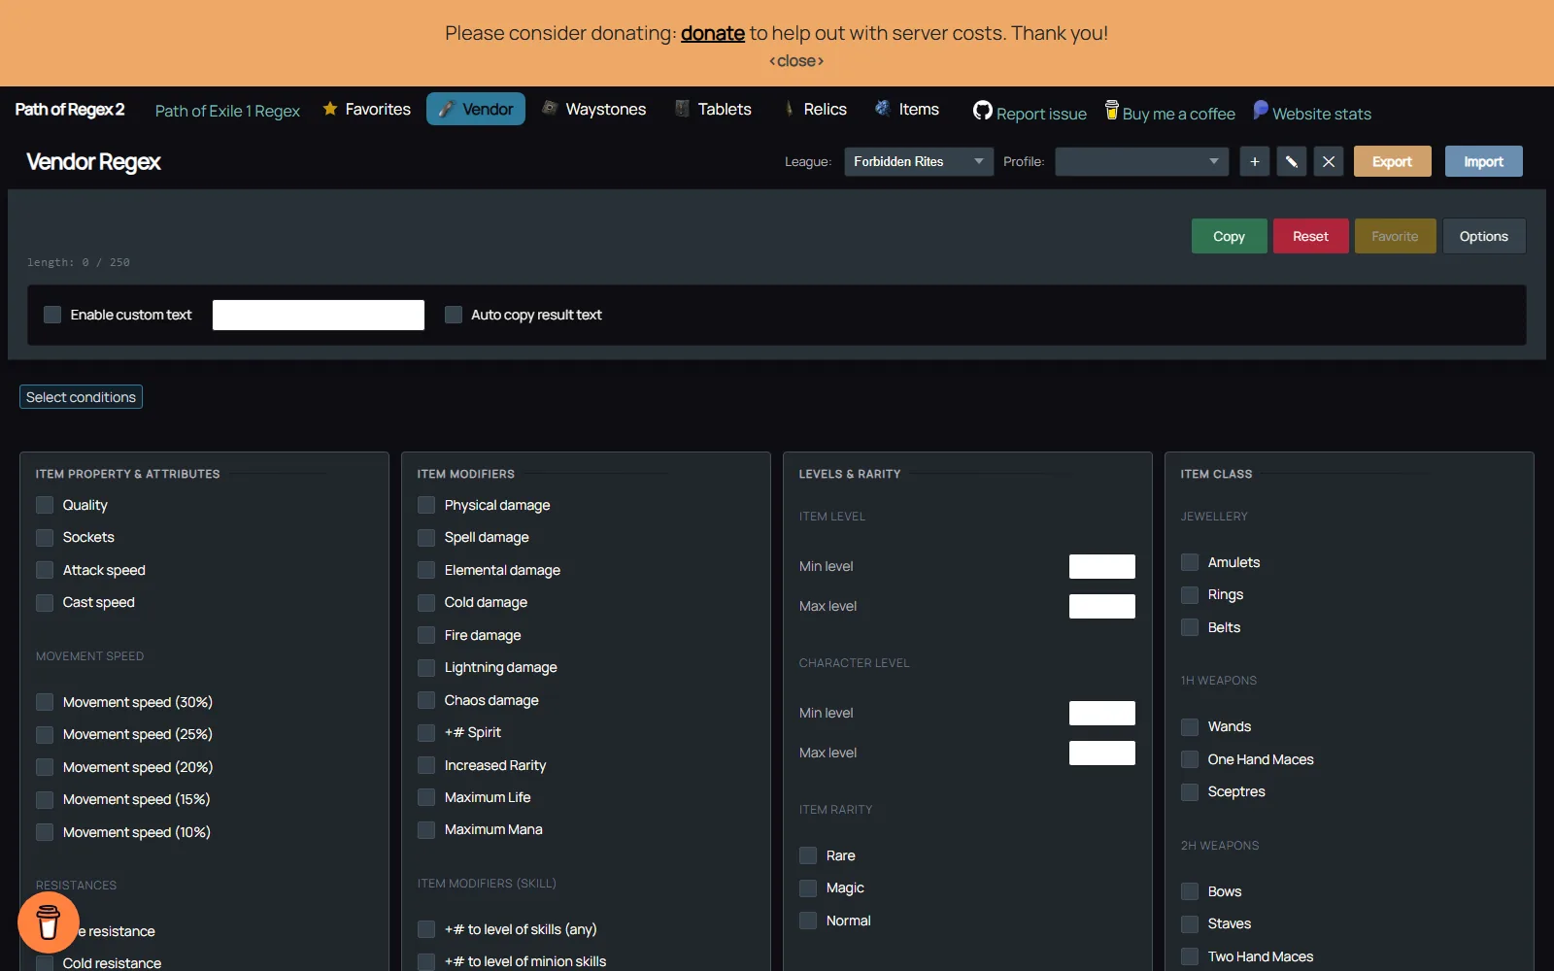Open the Profile dropdown

tap(1142, 161)
